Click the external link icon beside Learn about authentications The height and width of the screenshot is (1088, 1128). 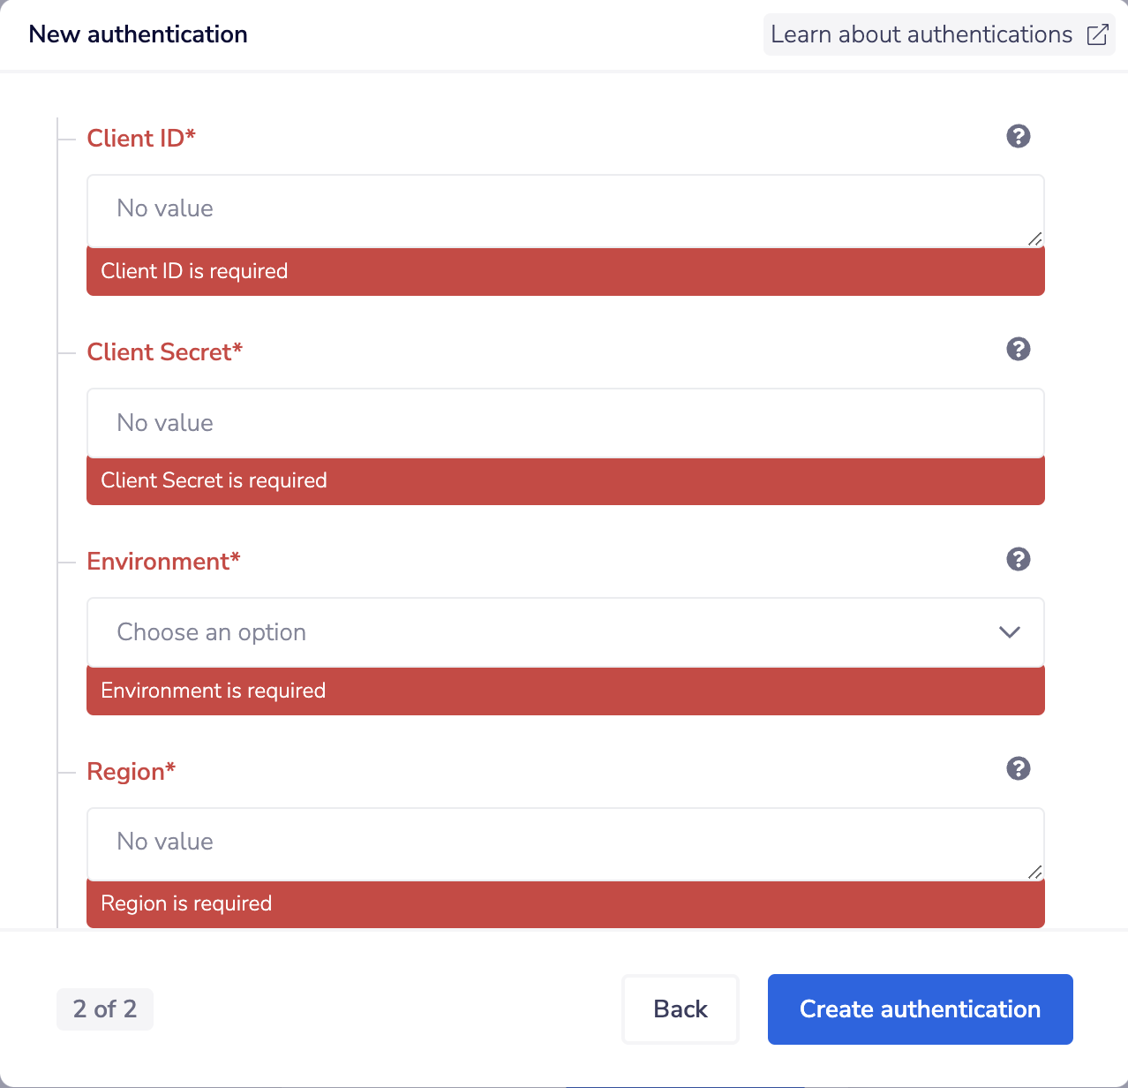coord(1097,34)
